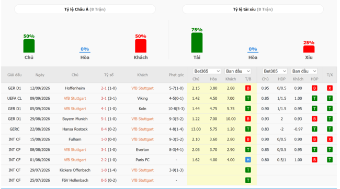Click T/B result badge on Koln row
This screenshot has width=340, height=189.
(x=248, y=109)
